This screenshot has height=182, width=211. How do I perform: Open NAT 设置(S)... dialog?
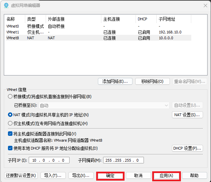(x=187, y=115)
